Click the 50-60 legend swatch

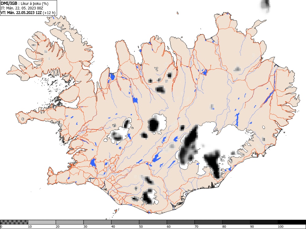(153, 222)
